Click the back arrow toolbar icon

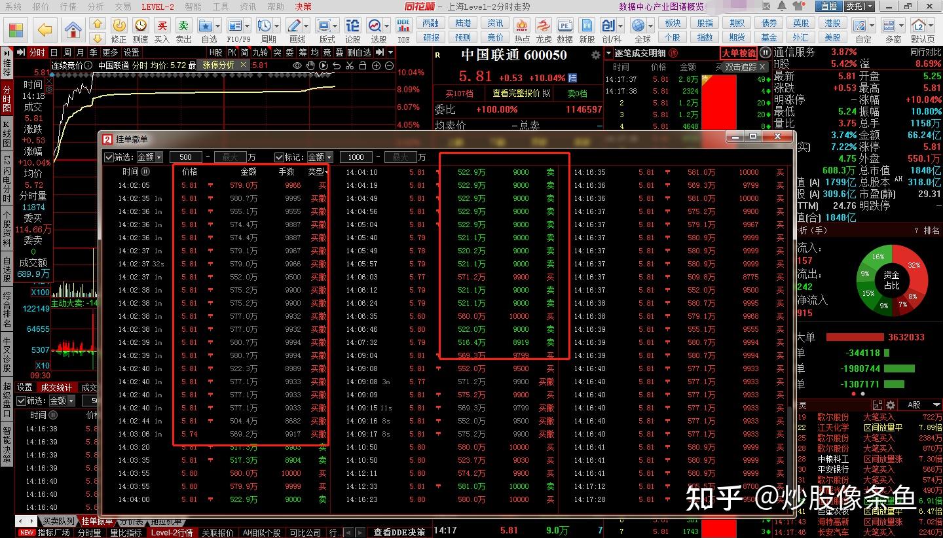click(45, 29)
